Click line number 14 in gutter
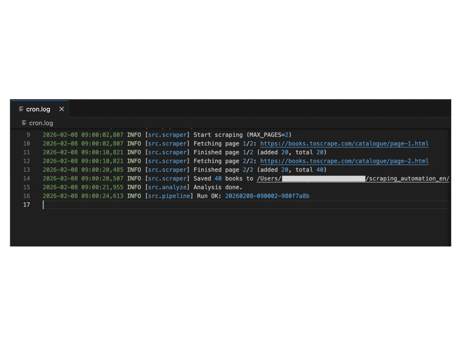The width and height of the screenshot is (459, 344). tap(27, 178)
